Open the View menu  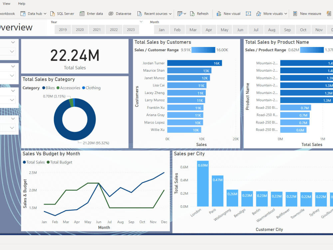pyautogui.click(x=6, y=3)
